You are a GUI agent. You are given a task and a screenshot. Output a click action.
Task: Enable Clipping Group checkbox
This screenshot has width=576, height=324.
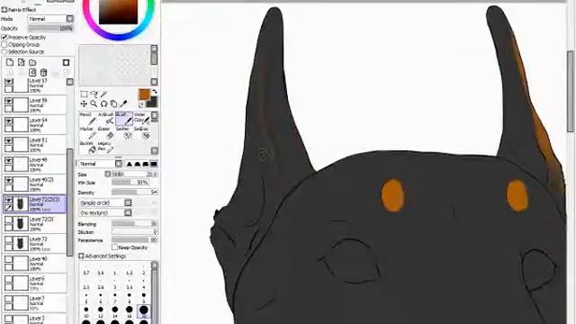click(4, 44)
